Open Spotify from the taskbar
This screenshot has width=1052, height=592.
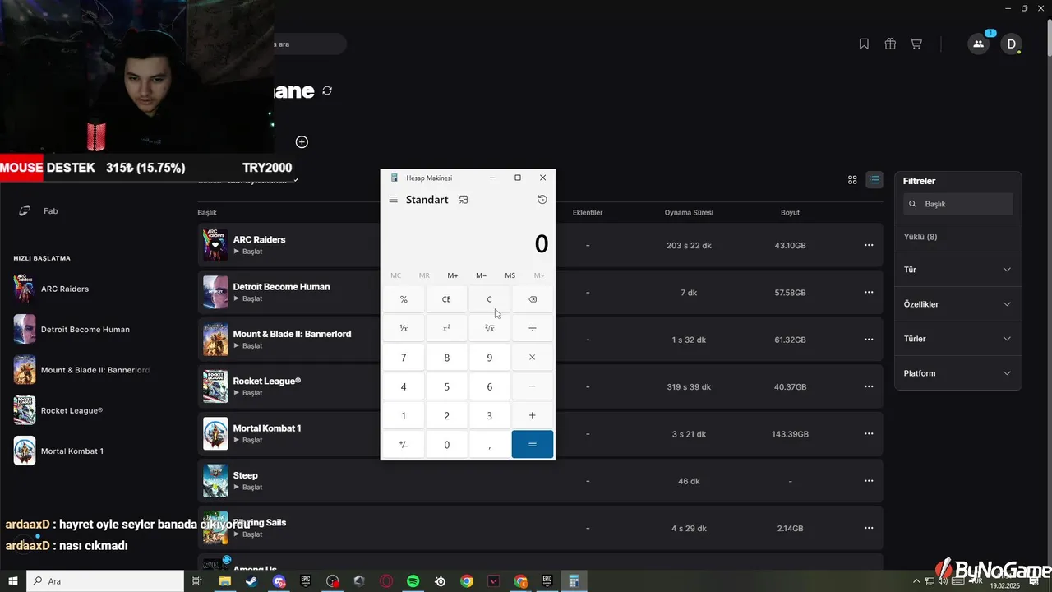pos(413,581)
